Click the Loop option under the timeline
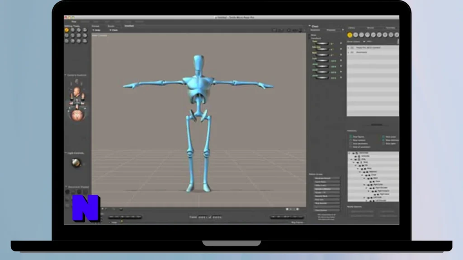463x260 pixels. click(113, 222)
